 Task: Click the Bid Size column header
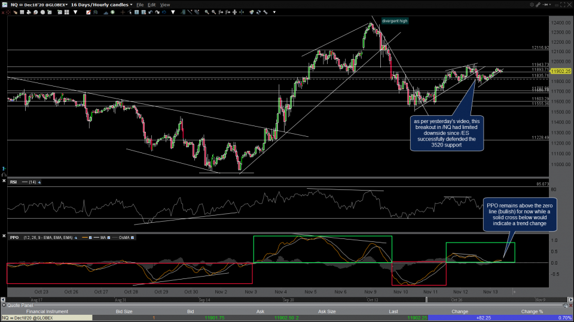124,311
